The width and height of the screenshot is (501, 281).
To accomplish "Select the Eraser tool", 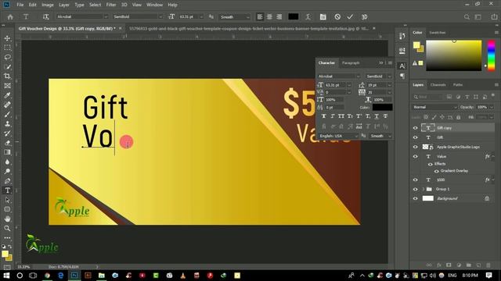I will 7,143.
